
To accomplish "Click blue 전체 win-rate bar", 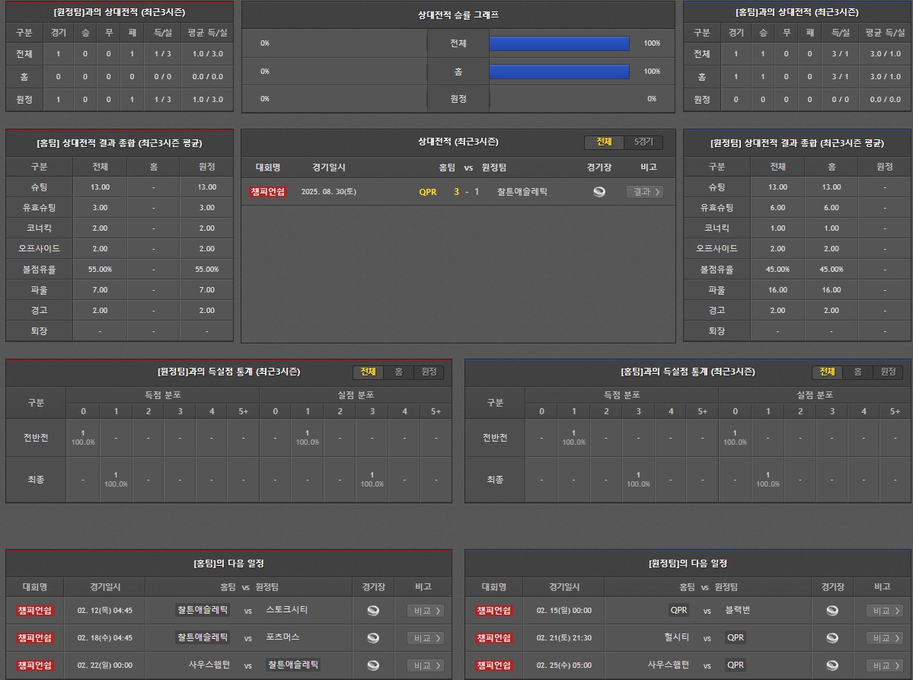I will 559,43.
